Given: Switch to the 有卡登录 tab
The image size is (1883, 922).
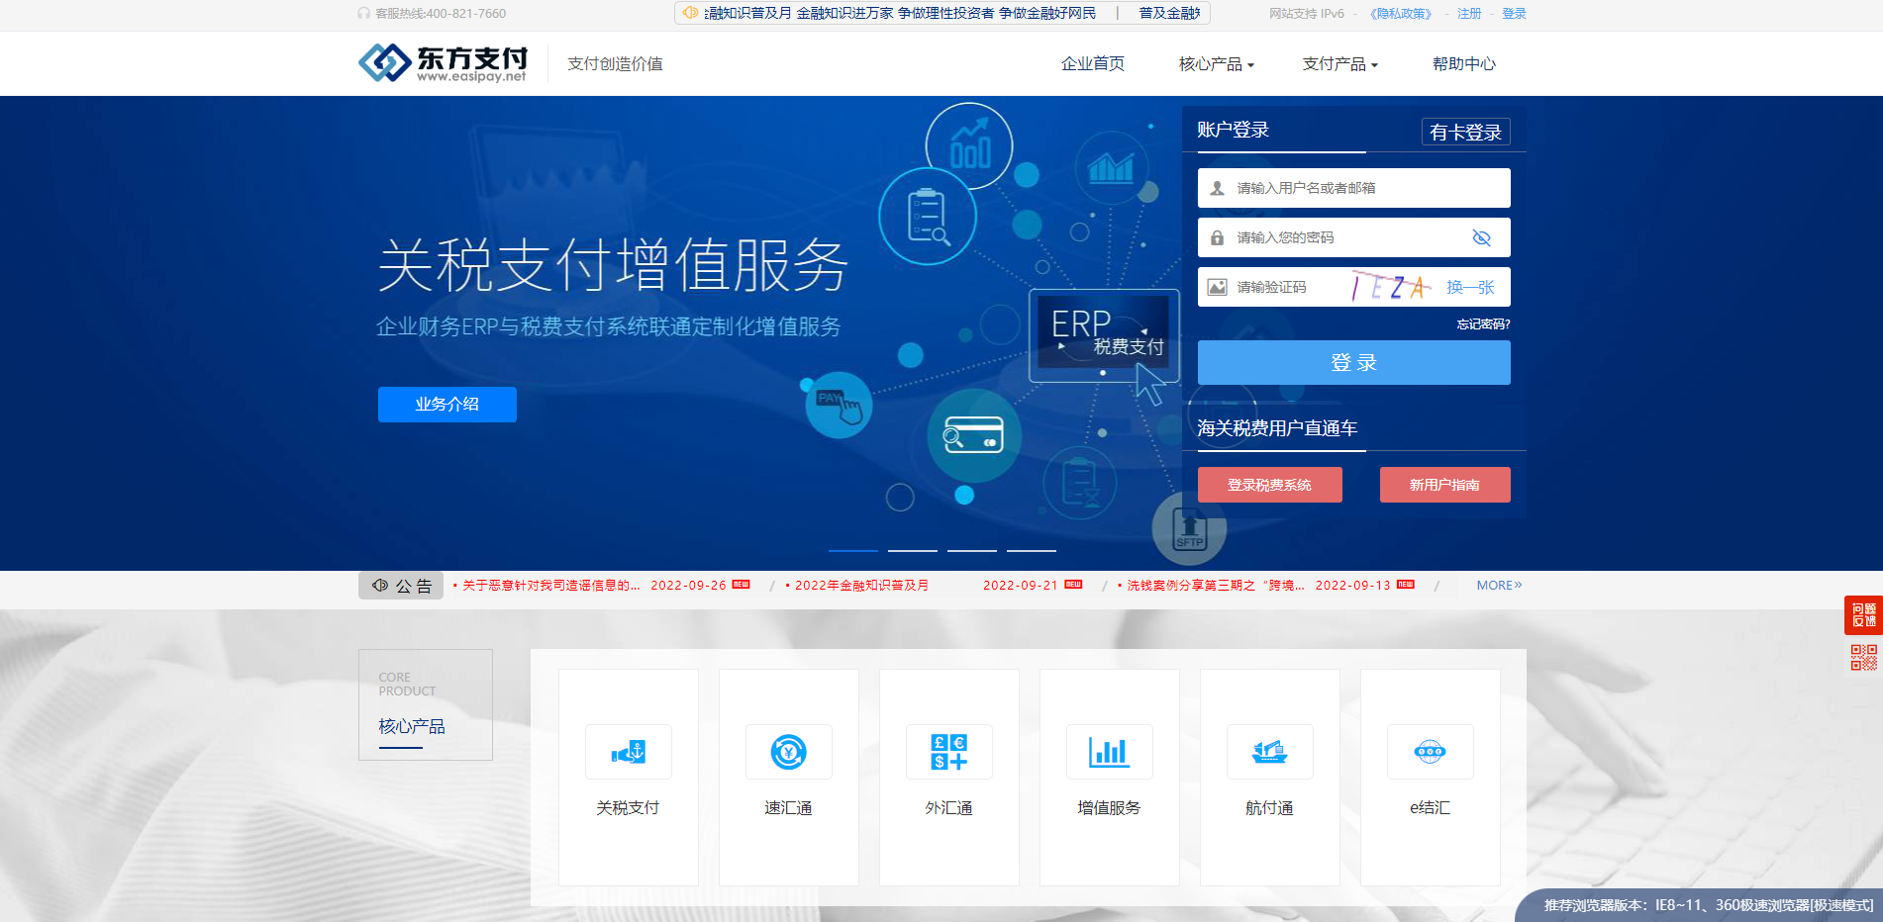Looking at the screenshot, I should tap(1466, 131).
